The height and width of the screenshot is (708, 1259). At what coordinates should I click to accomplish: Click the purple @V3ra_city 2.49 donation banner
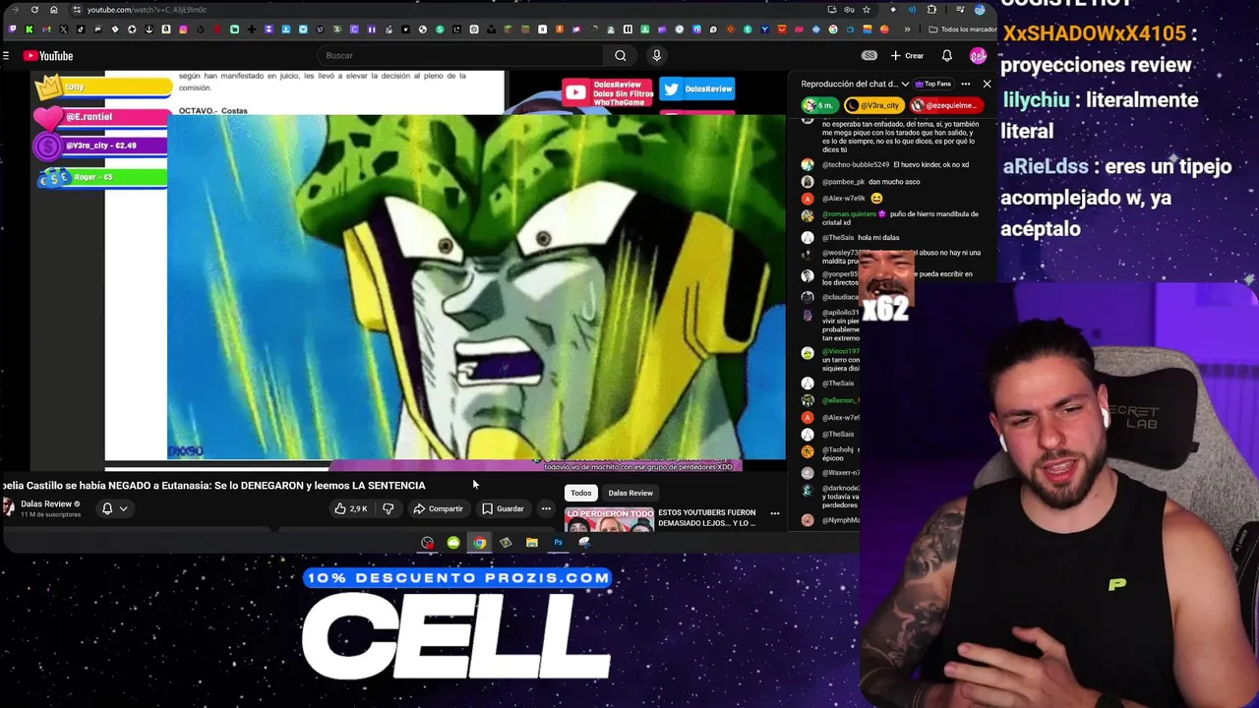coord(101,147)
